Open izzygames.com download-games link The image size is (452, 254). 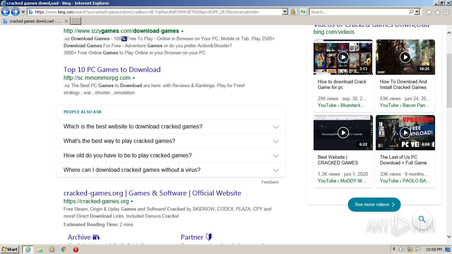click(x=121, y=31)
